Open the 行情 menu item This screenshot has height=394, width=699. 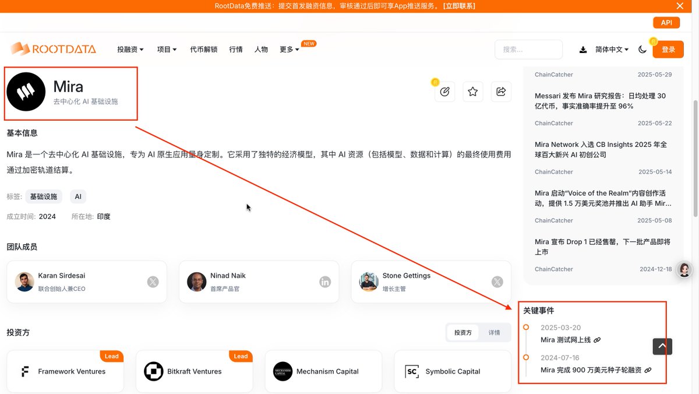point(236,50)
